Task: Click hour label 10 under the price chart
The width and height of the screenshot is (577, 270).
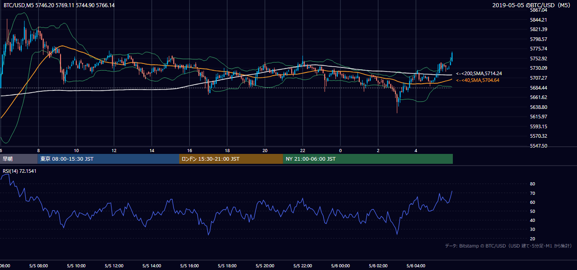Action: tap(76, 150)
